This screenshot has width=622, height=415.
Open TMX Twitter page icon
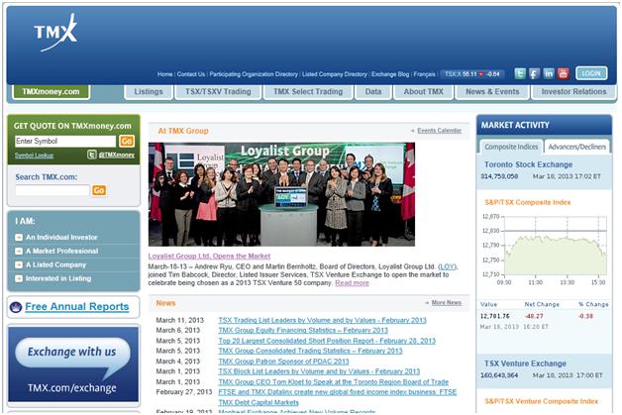coord(520,73)
